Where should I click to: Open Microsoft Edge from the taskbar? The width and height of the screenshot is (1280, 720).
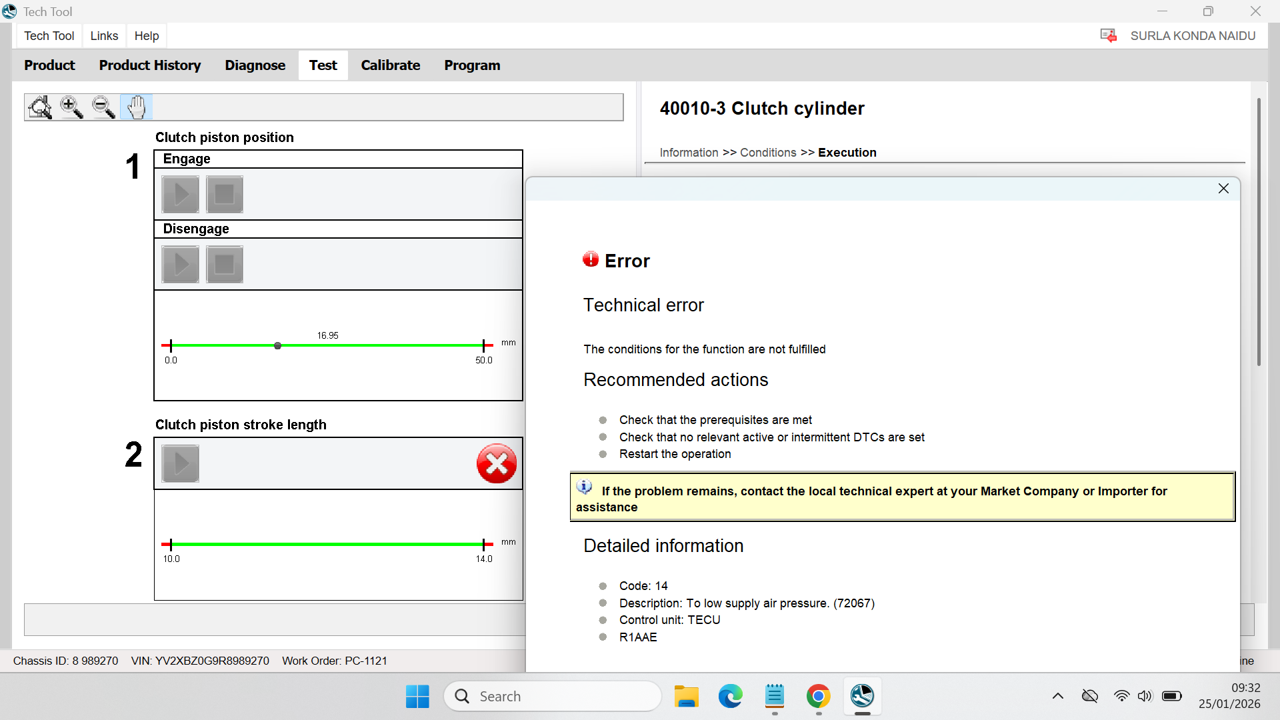(730, 697)
